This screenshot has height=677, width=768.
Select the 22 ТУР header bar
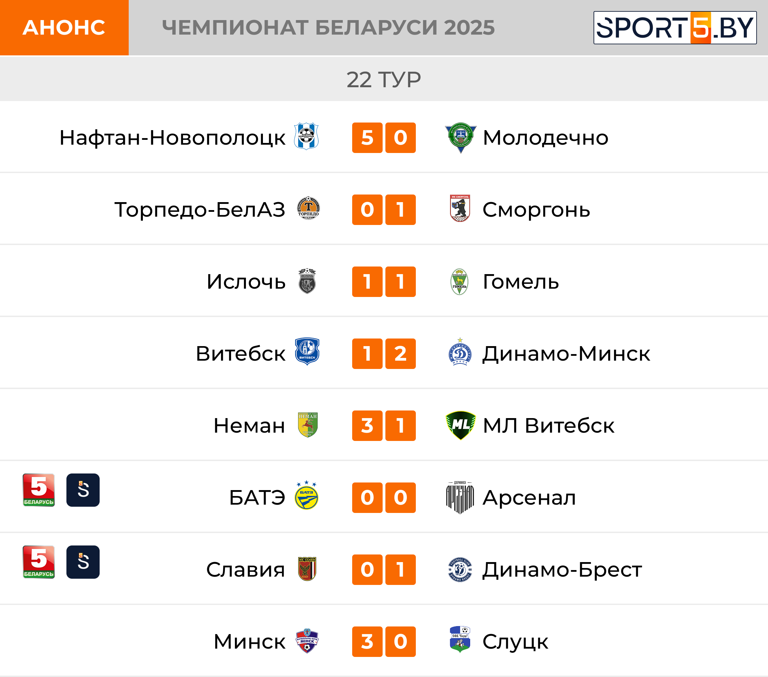coord(384,79)
